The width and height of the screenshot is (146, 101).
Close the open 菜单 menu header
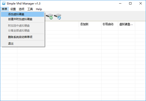[x=5, y=9]
